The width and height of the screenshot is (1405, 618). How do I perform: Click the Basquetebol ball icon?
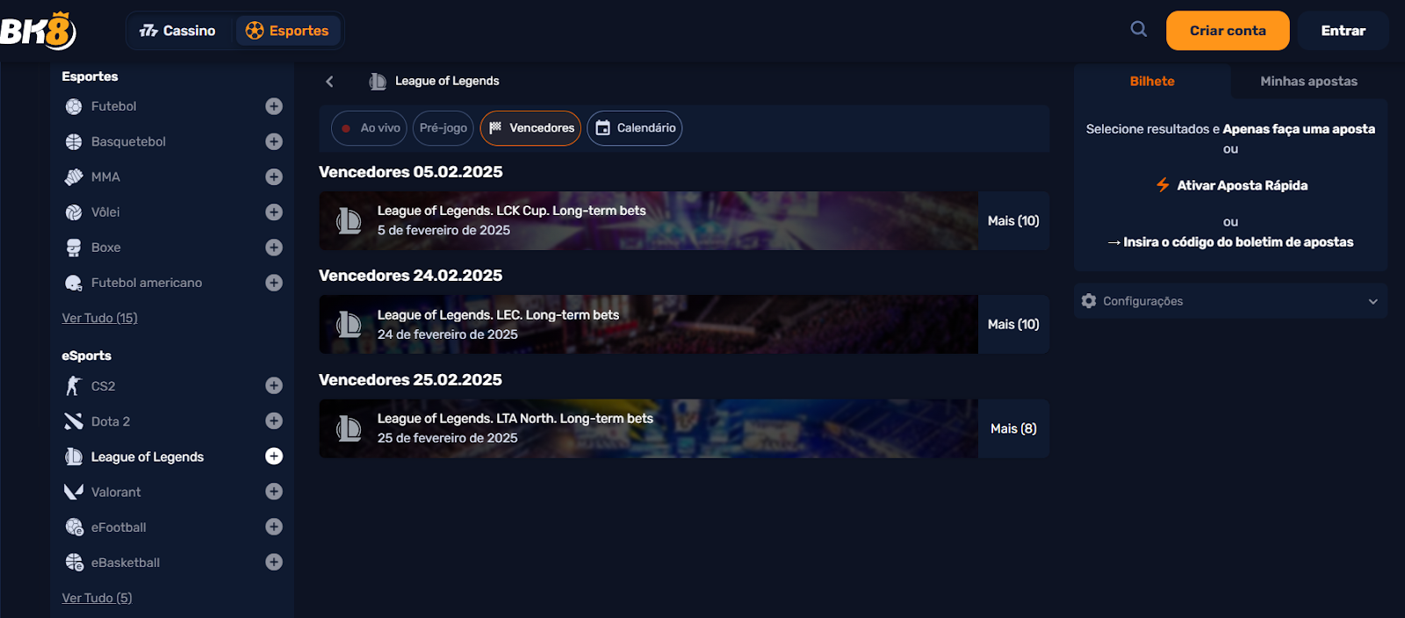click(x=74, y=141)
